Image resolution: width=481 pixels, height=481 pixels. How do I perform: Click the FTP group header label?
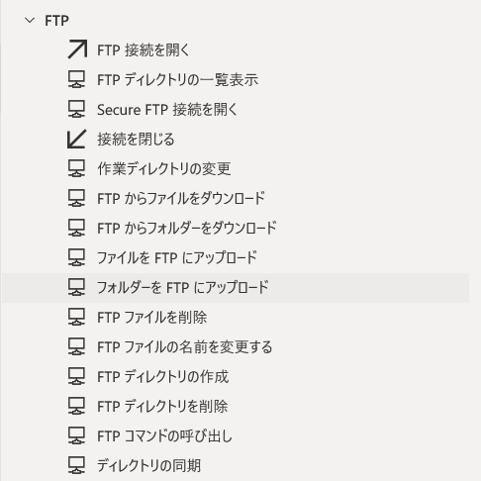(x=56, y=21)
